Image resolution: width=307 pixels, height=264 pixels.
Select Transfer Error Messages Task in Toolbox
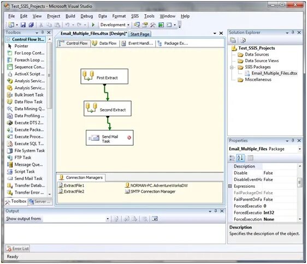click(26, 193)
